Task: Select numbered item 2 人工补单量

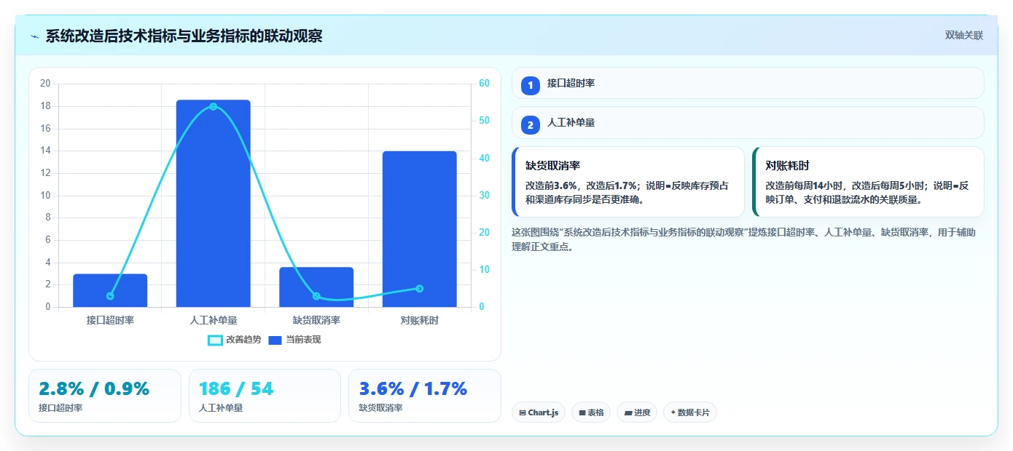Action: coord(748,123)
